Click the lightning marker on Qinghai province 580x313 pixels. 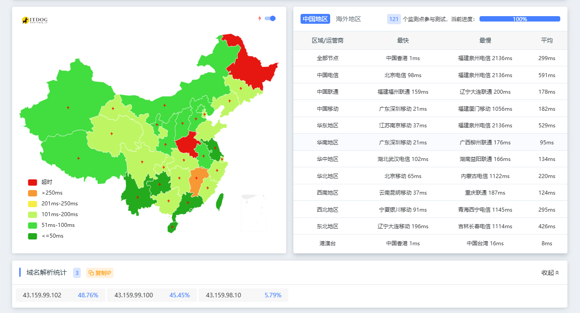(112, 134)
